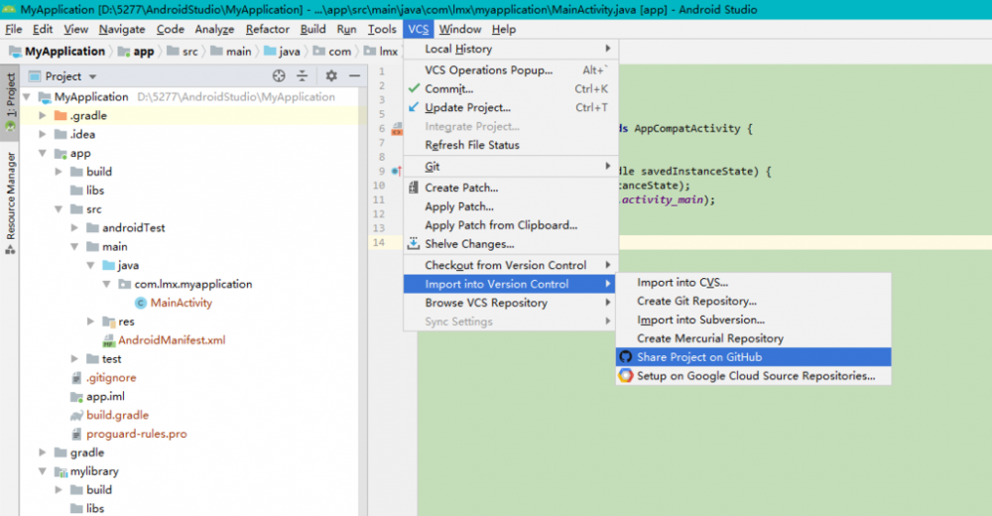The image size is (992, 516).
Task: Open the Project panel gear settings
Action: [x=331, y=76]
